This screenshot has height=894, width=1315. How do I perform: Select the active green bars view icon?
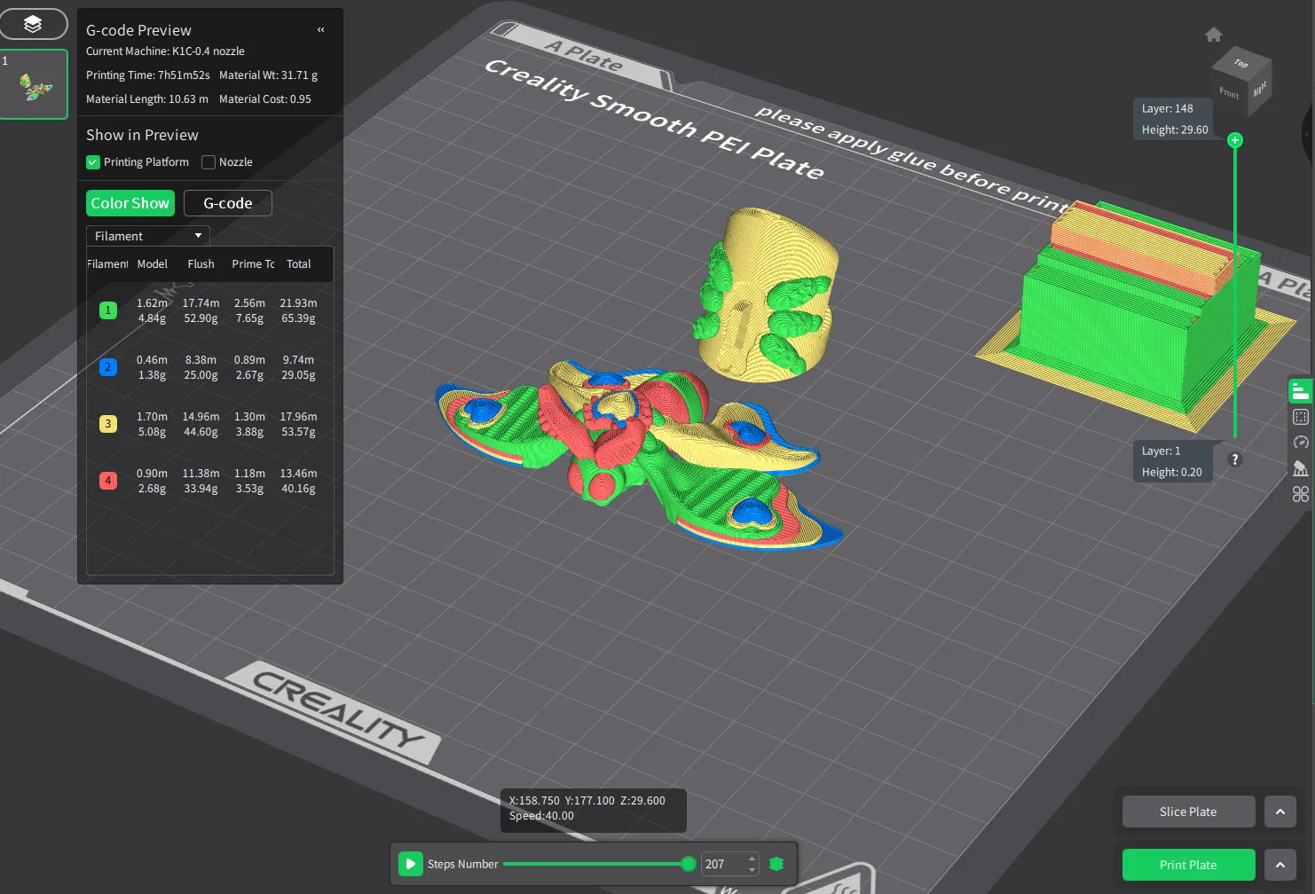tap(1301, 391)
